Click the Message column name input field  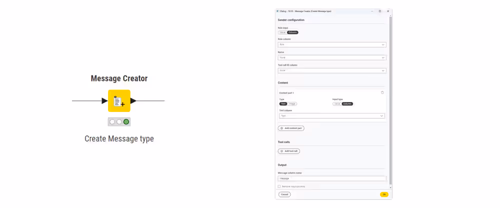tap(332, 178)
